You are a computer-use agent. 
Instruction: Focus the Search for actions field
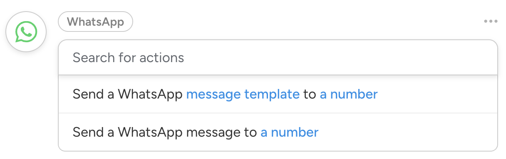[278, 57]
